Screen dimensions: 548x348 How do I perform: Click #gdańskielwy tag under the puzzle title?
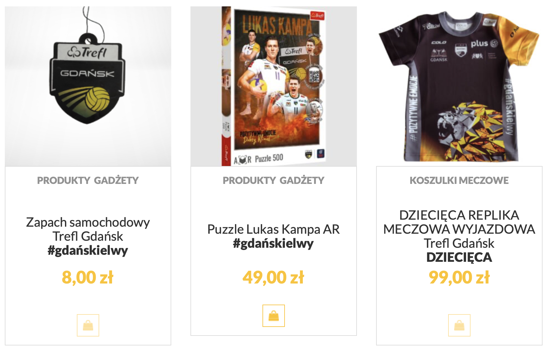[274, 243]
